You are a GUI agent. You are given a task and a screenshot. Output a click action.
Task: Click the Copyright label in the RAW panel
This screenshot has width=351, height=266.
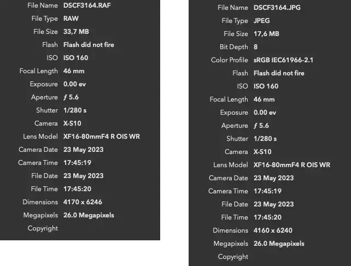(43, 228)
